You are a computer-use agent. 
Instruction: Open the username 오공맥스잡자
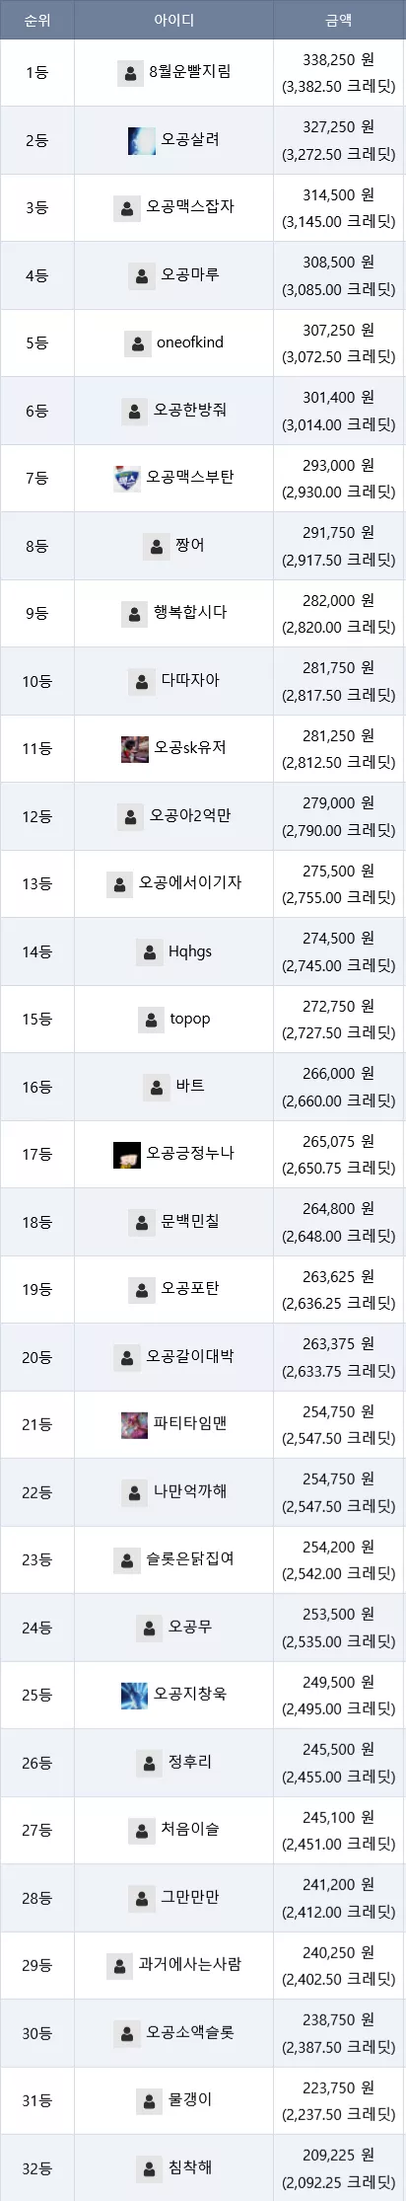coord(191,207)
